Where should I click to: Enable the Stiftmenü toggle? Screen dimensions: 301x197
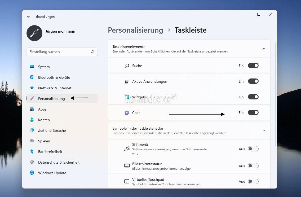253,149
